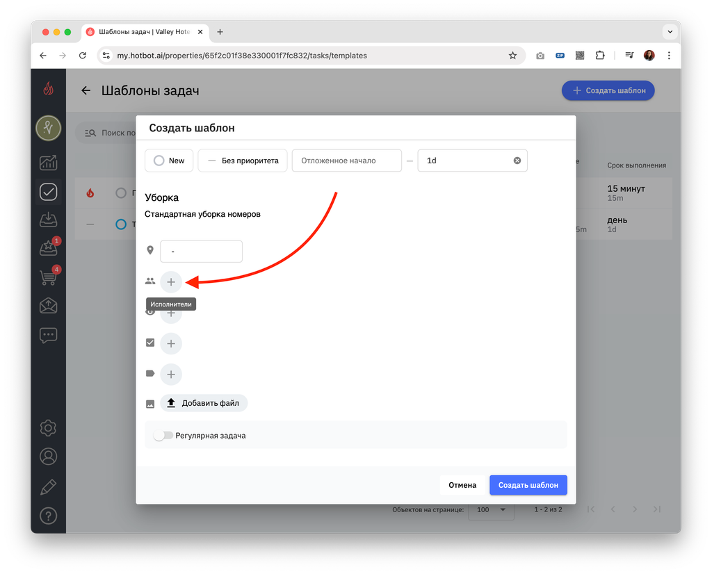Open the inbox download tray sidebar icon

(x=48, y=220)
